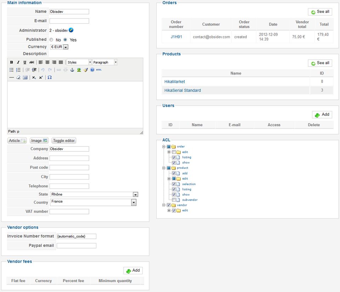
Task: Expand the vendor edit ACL subtree
Action: (169, 210)
